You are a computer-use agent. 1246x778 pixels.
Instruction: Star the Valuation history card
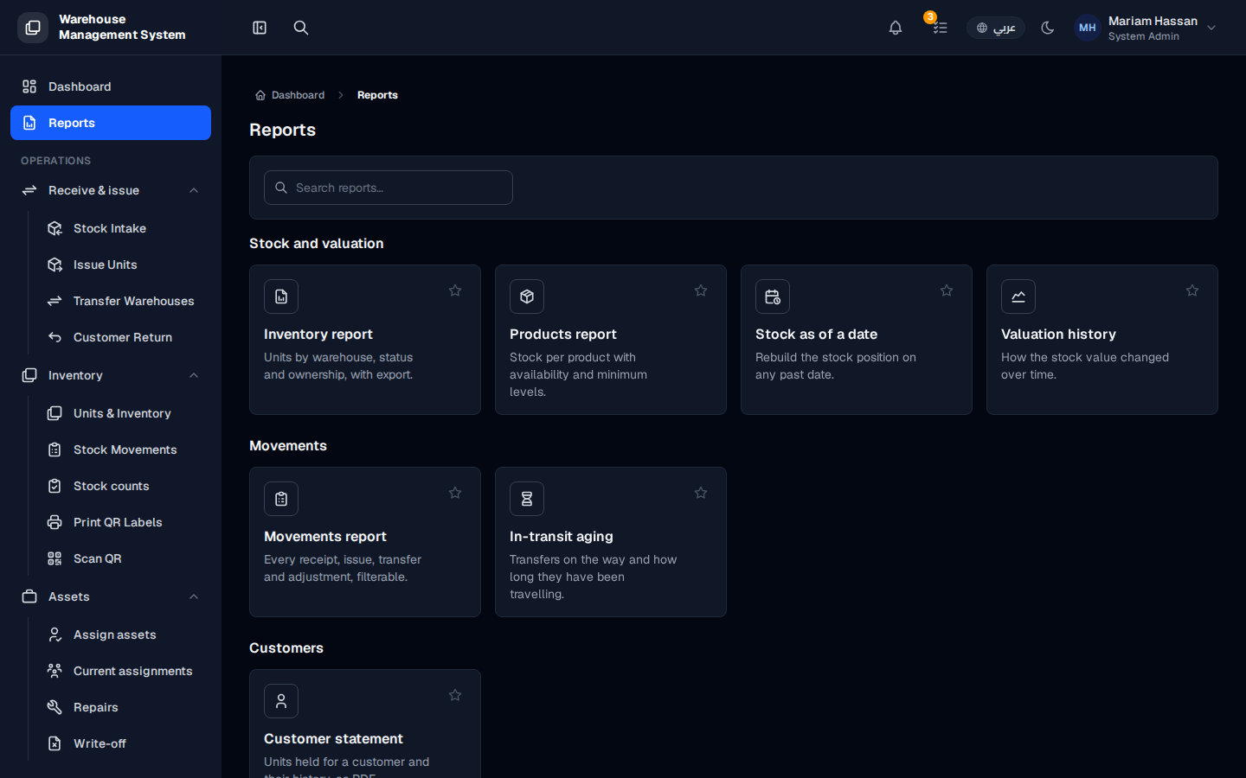tap(1192, 290)
